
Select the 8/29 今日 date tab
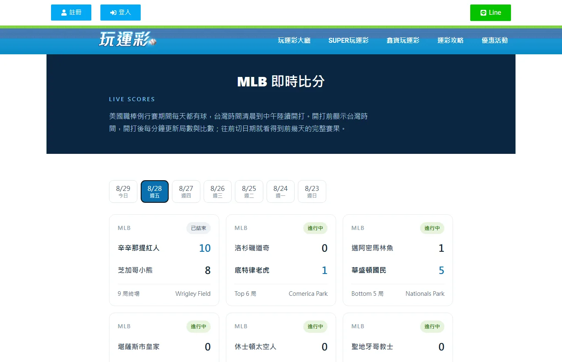click(x=123, y=192)
